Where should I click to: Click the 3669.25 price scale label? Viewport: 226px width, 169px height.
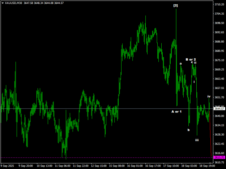coord(219,69)
